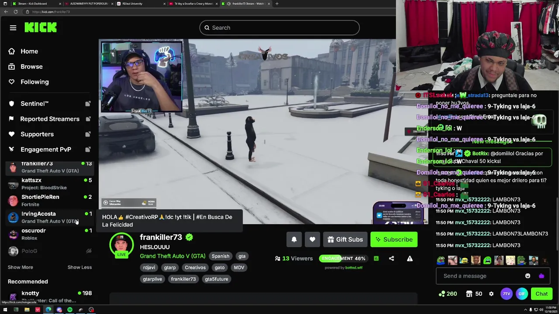Image resolution: width=559 pixels, height=314 pixels.
Task: Open Reported Streamers page
Action: pos(50,119)
